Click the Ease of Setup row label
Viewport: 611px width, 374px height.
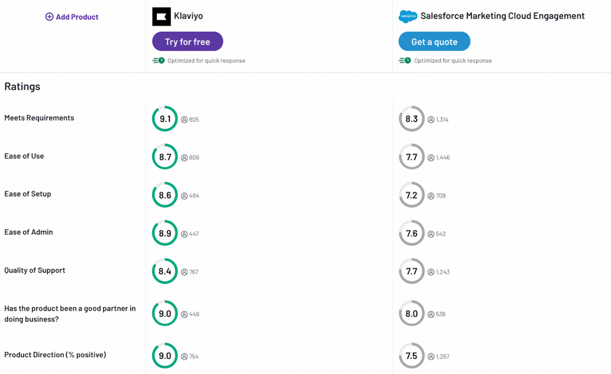tap(27, 194)
